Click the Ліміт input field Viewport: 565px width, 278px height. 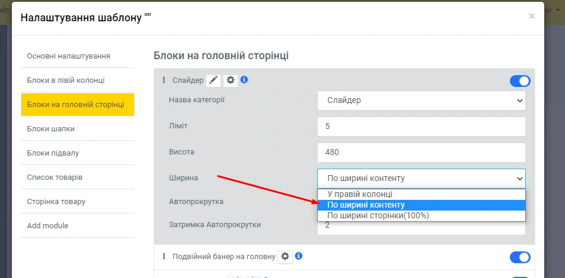click(421, 126)
